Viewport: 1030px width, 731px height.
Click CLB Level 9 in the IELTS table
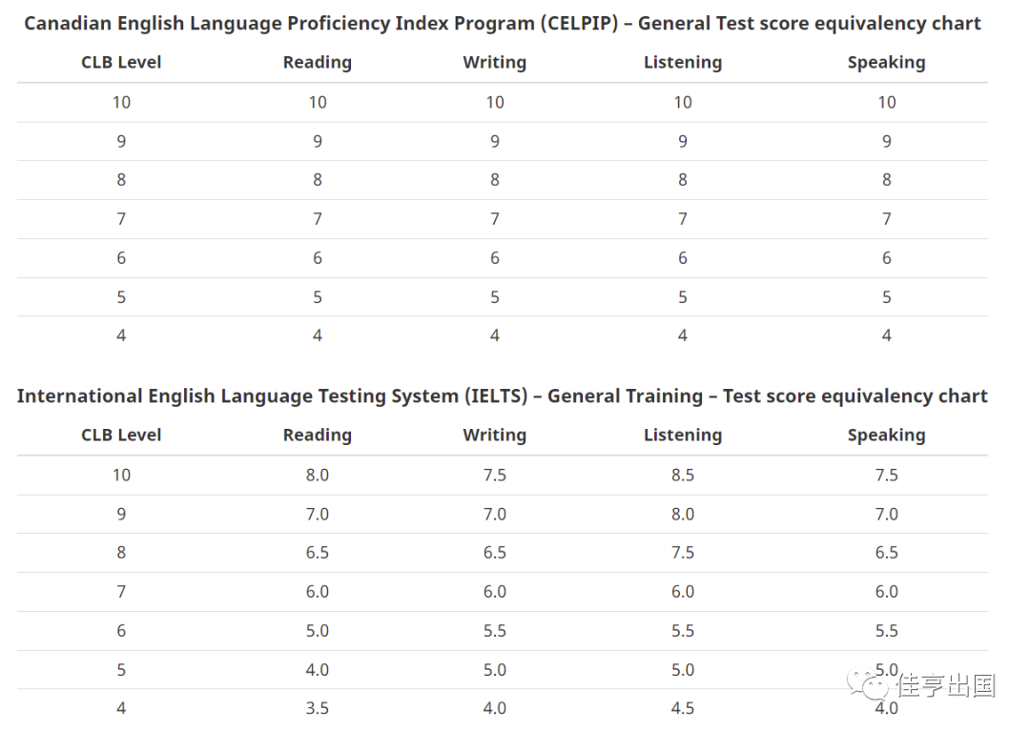coord(121,514)
